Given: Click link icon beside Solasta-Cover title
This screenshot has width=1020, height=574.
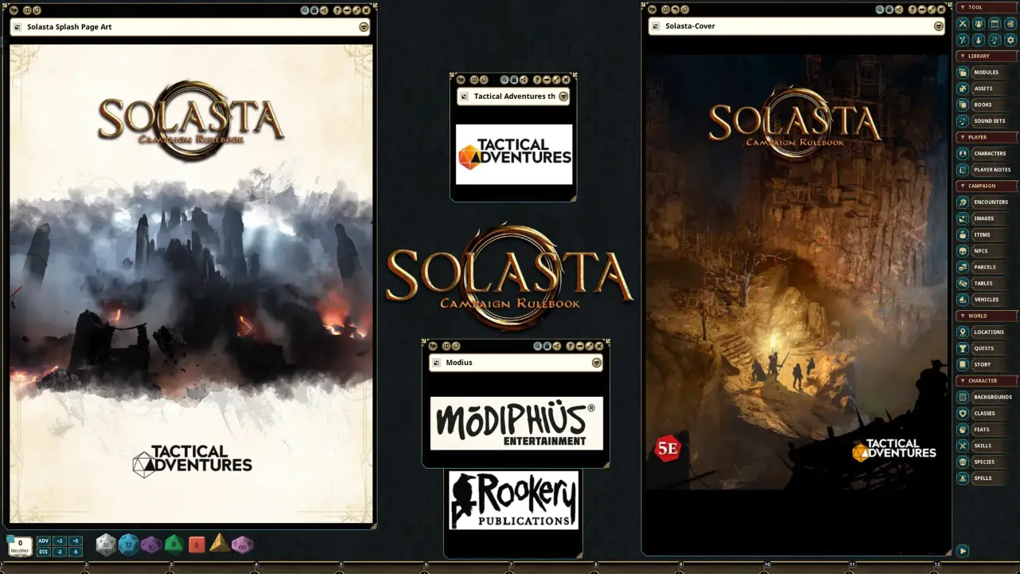Looking at the screenshot, I should point(656,26).
